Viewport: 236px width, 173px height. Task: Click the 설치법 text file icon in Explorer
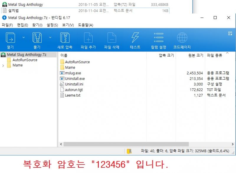(5, 11)
